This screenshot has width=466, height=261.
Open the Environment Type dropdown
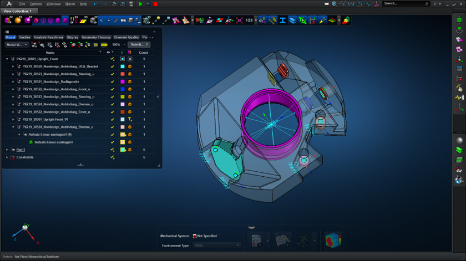pyautogui.click(x=216, y=245)
